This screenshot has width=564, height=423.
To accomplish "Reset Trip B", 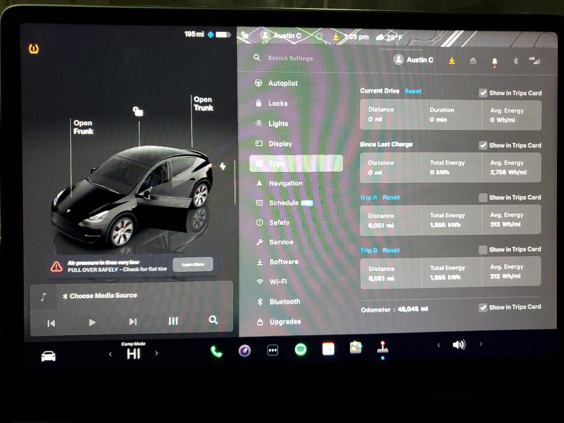I will click(391, 250).
